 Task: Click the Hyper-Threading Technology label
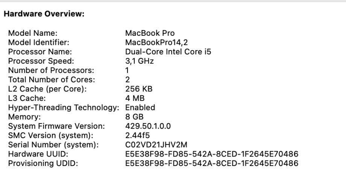(63, 108)
